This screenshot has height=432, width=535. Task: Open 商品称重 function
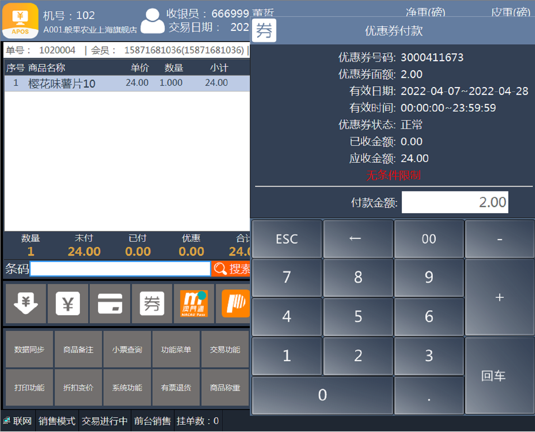tap(225, 388)
